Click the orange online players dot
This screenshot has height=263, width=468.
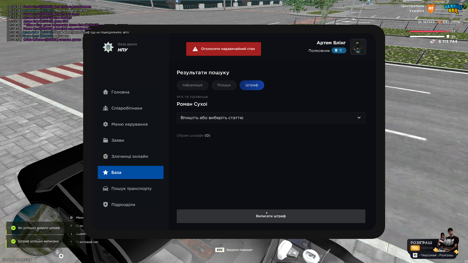440,22
